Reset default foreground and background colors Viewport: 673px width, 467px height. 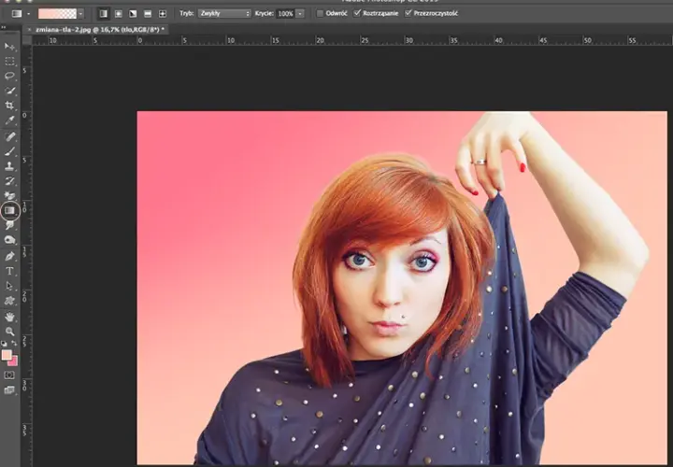click(5, 344)
